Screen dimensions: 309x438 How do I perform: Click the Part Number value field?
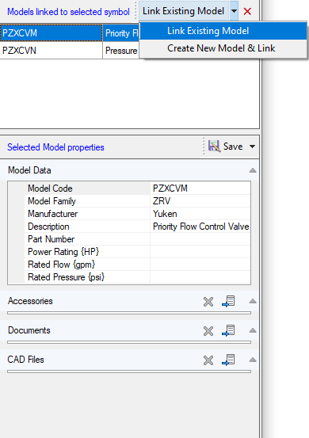(x=200, y=239)
